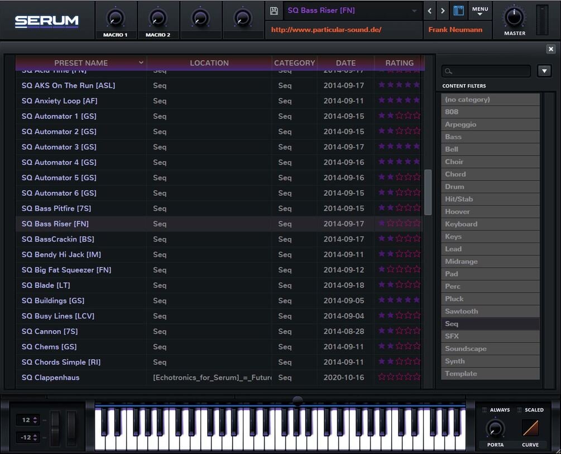This screenshot has height=454, width=561.
Task: Click the save preset floppy disk icon
Action: click(274, 11)
